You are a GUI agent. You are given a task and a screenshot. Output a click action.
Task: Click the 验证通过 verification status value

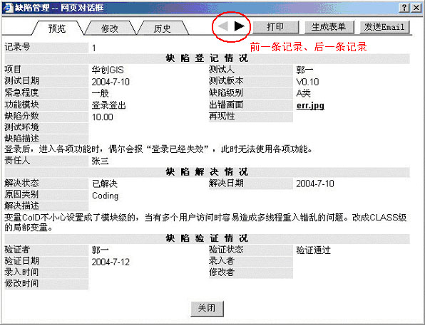click(313, 250)
